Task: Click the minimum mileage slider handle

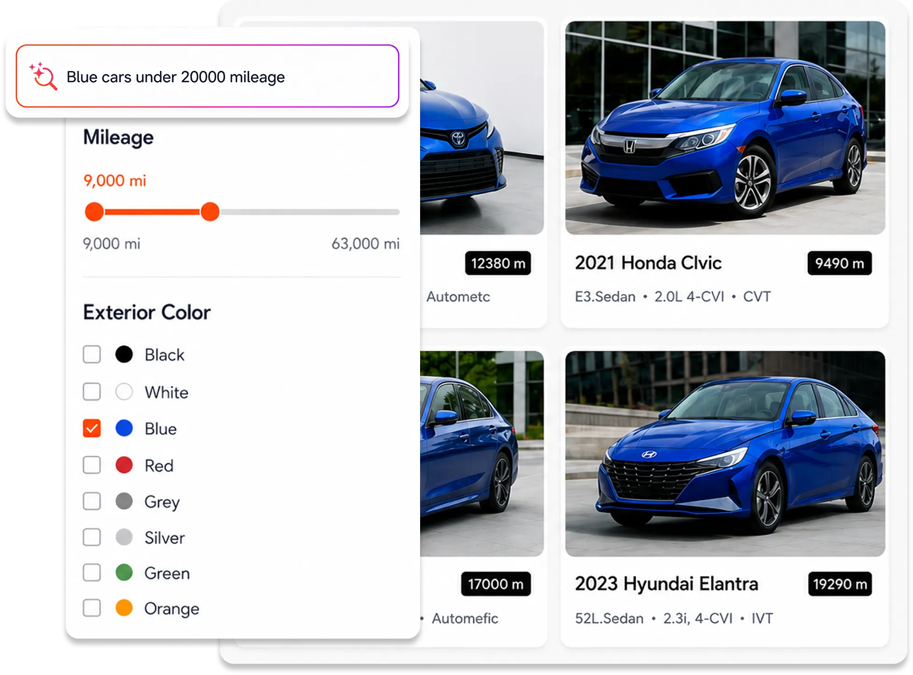Action: pos(94,212)
